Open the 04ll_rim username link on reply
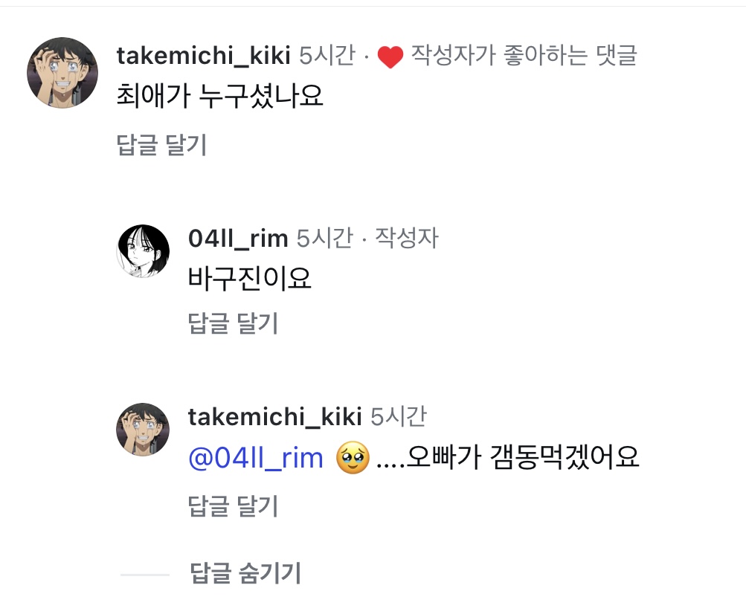This screenshot has width=746, height=614. coord(238,239)
